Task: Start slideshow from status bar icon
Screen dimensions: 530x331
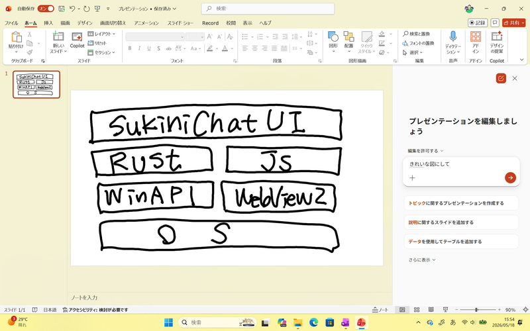Action: pyautogui.click(x=445, y=309)
